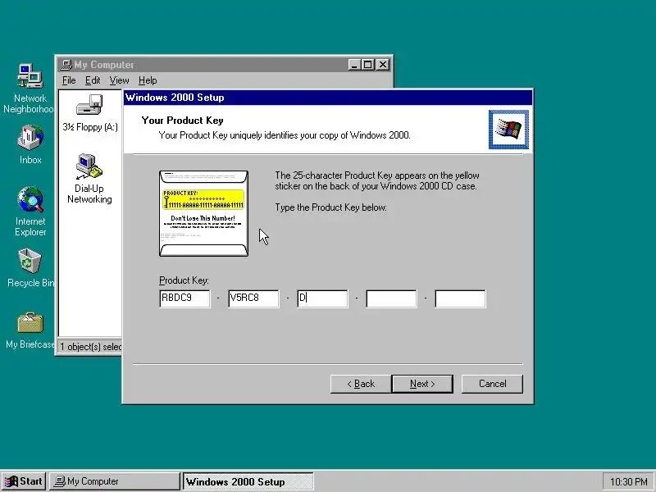Open the Start menu
This screenshot has width=656, height=492.
pos(24,481)
